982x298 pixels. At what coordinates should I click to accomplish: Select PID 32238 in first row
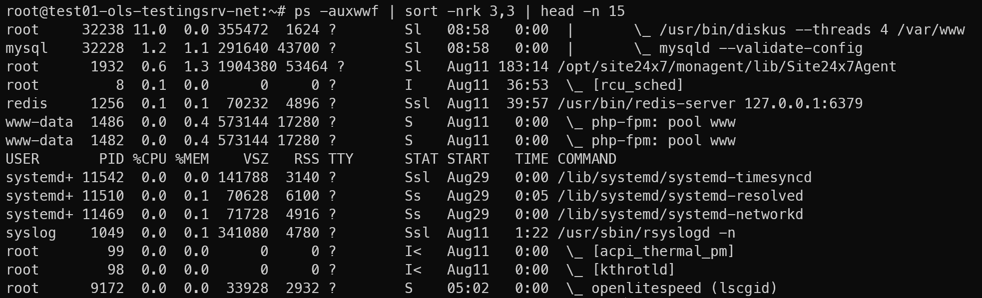pos(103,29)
